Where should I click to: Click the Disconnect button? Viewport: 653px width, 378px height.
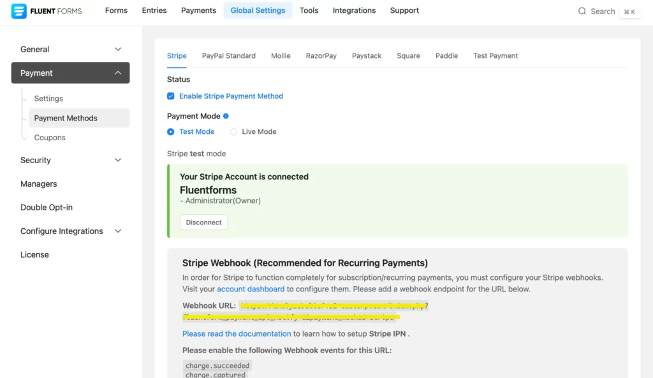point(203,222)
